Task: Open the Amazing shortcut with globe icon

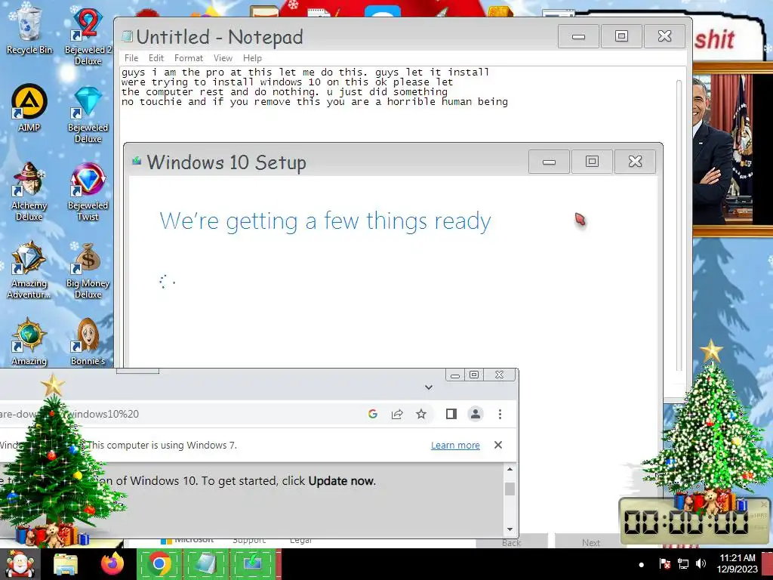Action: [29, 342]
